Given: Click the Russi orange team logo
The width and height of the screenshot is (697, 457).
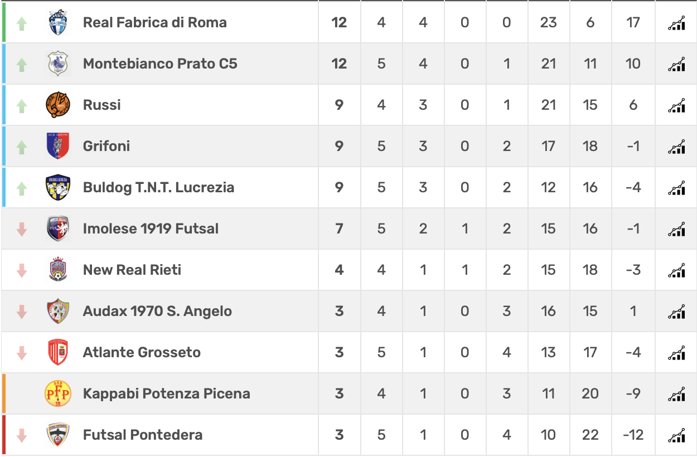Looking at the screenshot, I should coord(58,105).
